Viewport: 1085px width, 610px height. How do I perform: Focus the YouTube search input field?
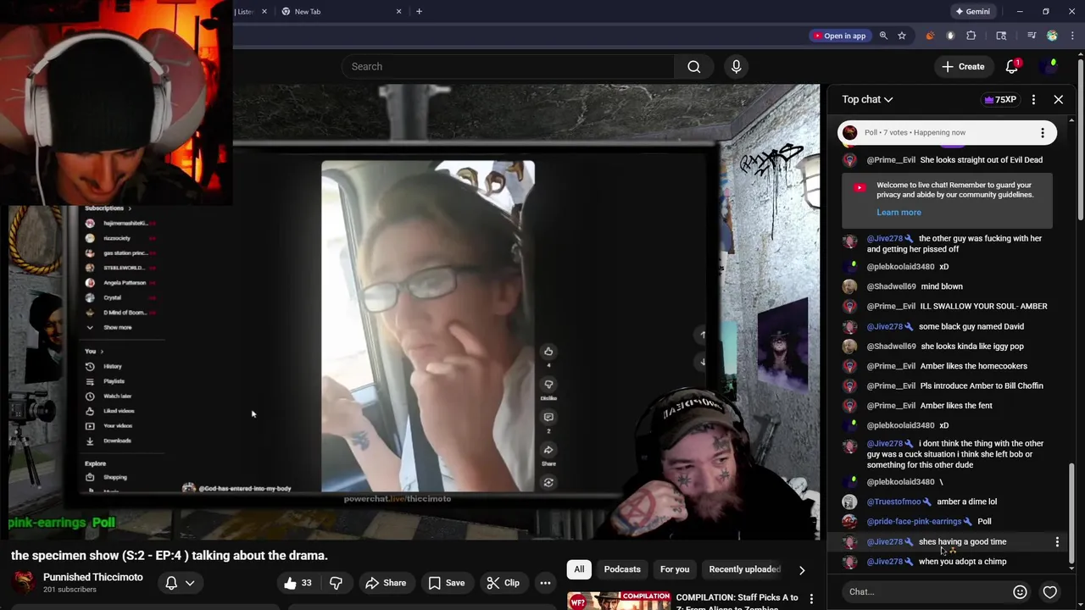508,67
